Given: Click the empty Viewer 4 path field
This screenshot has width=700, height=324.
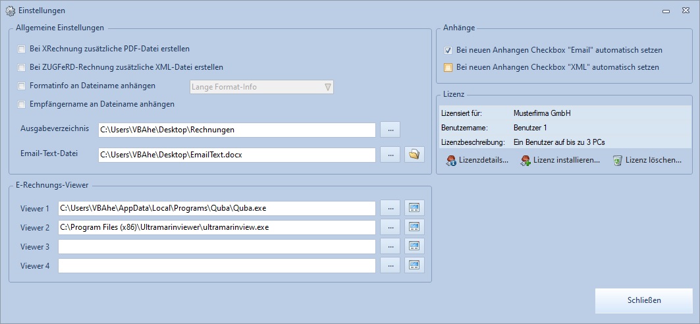Looking at the screenshot, I should point(217,265).
